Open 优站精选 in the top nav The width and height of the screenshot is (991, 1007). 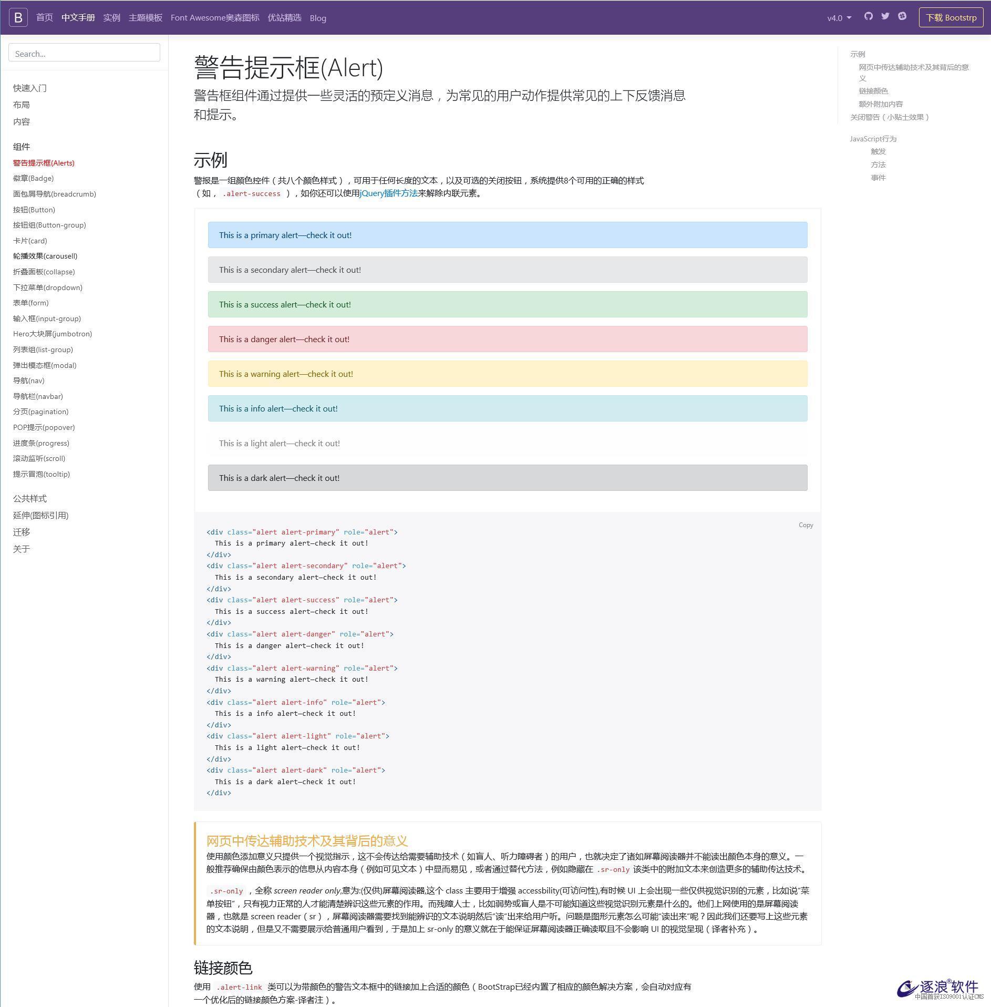click(x=284, y=18)
